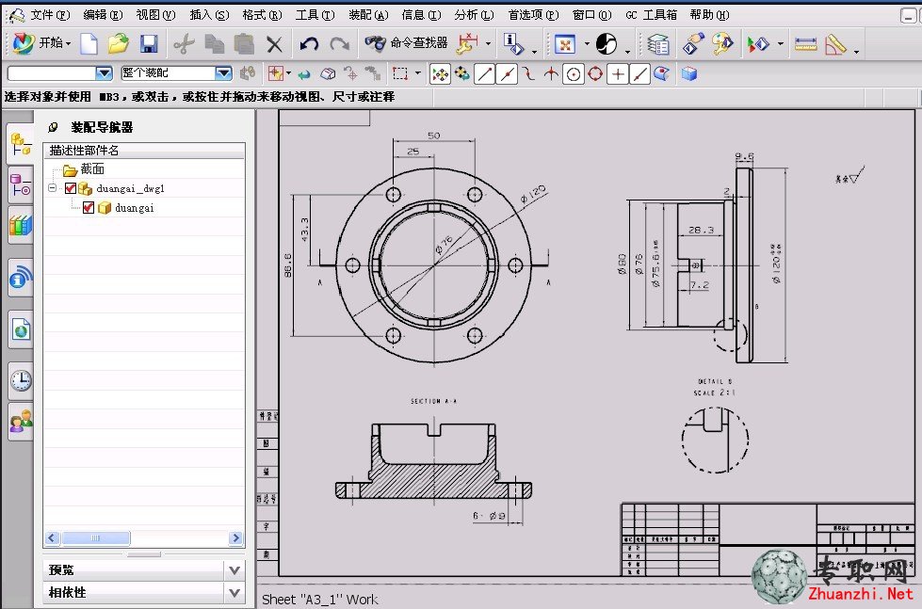
Task: Toggle Arc Center snap
Action: [574, 74]
